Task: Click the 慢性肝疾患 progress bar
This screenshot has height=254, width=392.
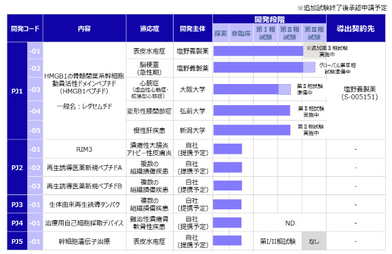Action: click(x=252, y=130)
